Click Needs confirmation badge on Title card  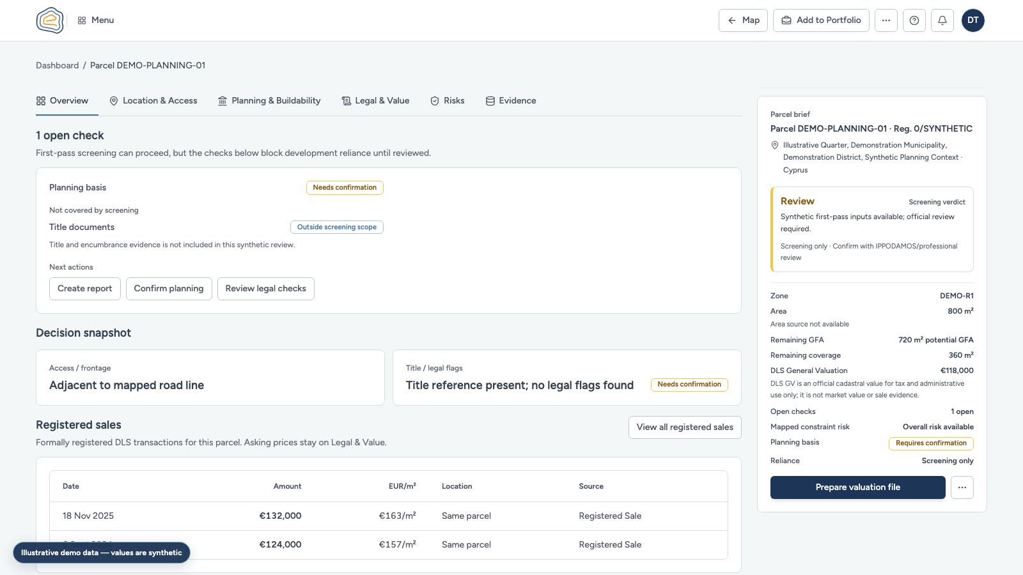(689, 385)
